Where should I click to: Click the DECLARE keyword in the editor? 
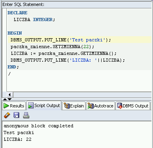click(18, 13)
